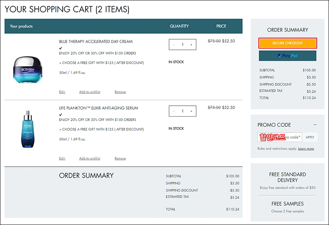Click the 'PRICE' column header
This screenshot has height=225, width=329.
coord(221,26)
